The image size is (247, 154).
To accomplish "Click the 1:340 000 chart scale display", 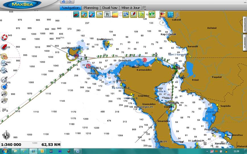I will [x=11, y=145].
